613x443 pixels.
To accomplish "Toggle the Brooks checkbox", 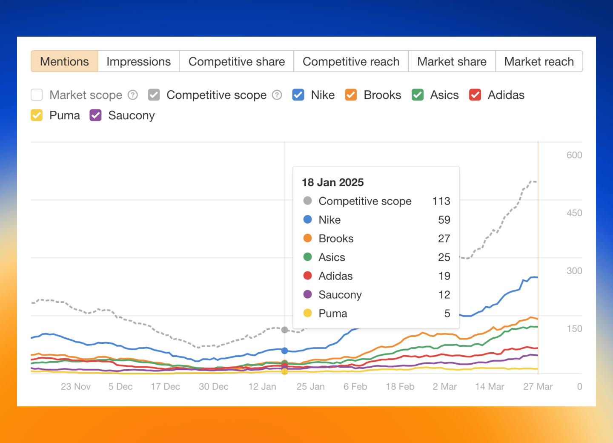I will pyautogui.click(x=351, y=95).
